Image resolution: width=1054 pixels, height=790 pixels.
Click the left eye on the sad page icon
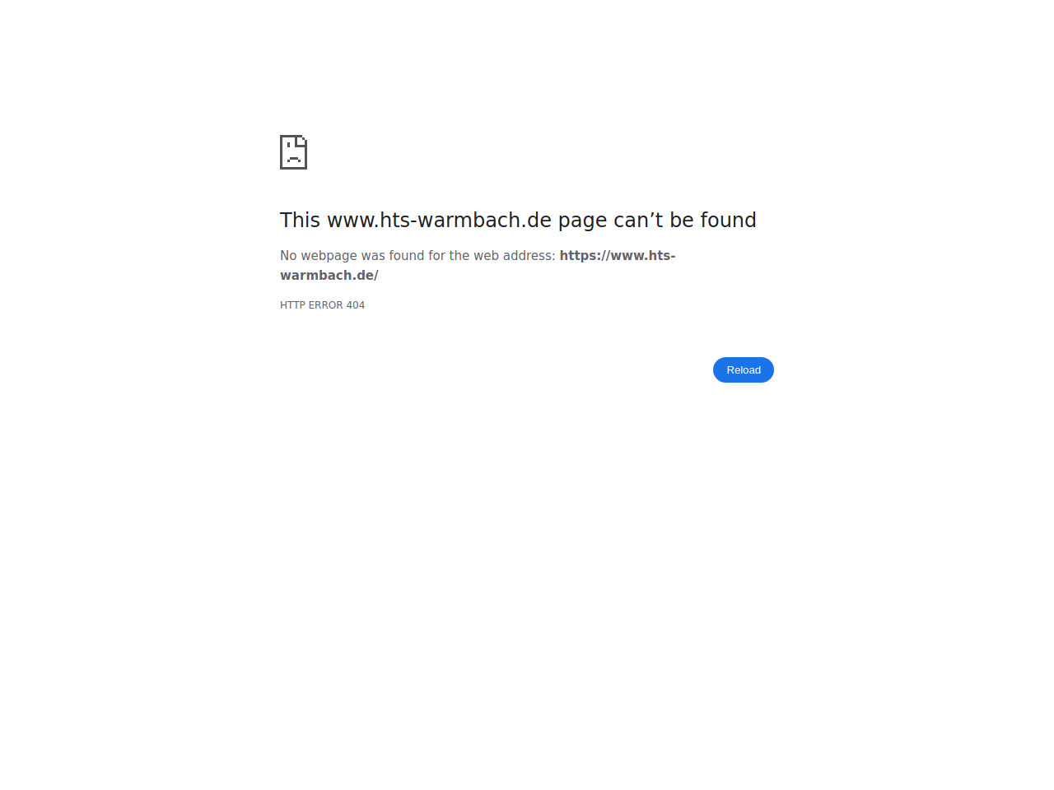coord(288,145)
